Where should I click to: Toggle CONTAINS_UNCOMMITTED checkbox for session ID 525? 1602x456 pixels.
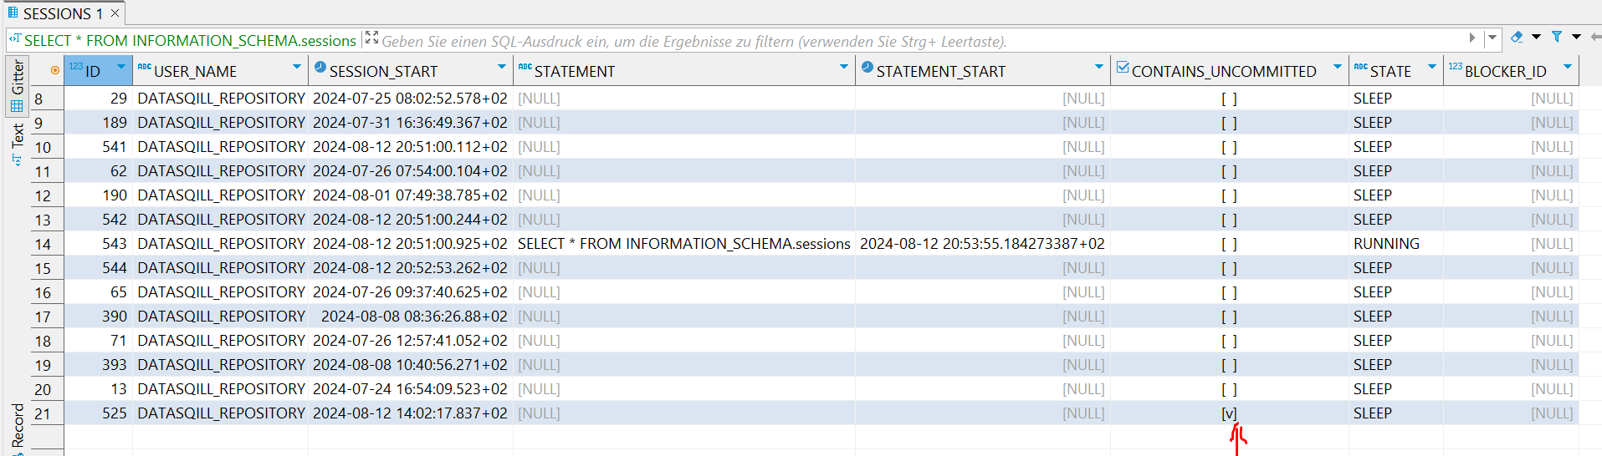(1229, 413)
